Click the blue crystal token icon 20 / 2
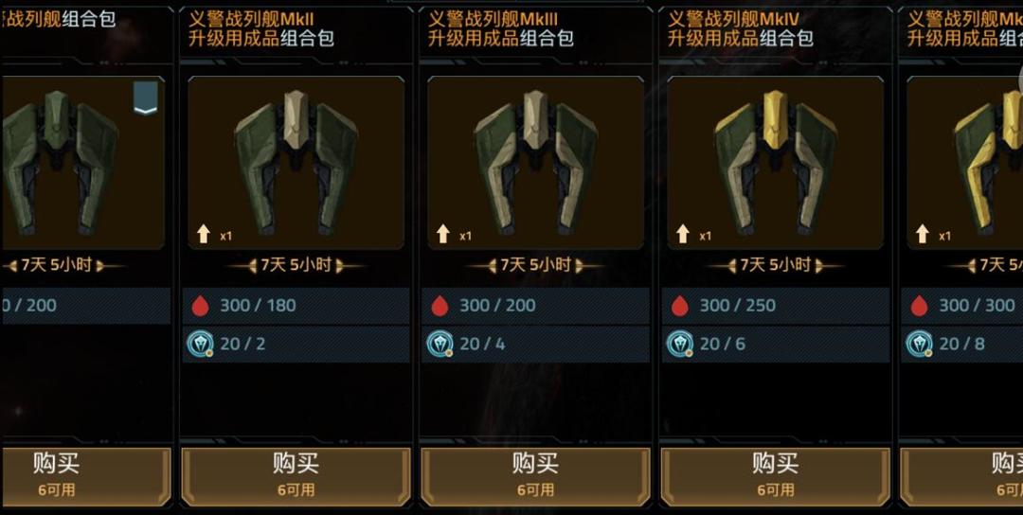The width and height of the screenshot is (1023, 515). tap(200, 344)
